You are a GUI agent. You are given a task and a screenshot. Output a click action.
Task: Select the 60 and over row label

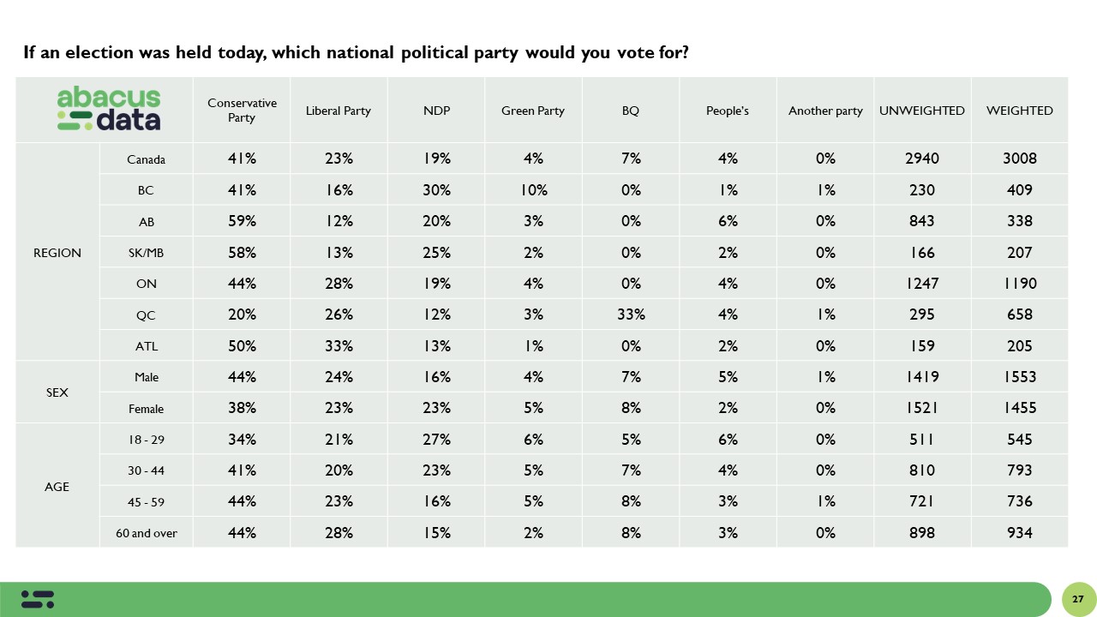147,533
